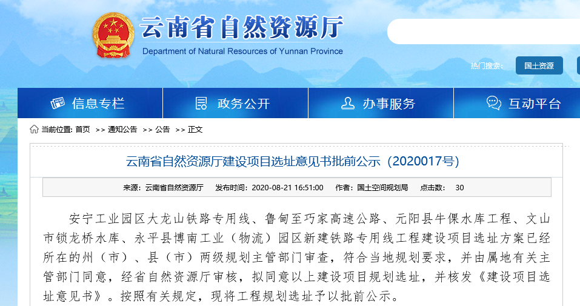The image size is (580, 306).
Task: Select the 互动平台 menu item
Action: tap(535, 104)
